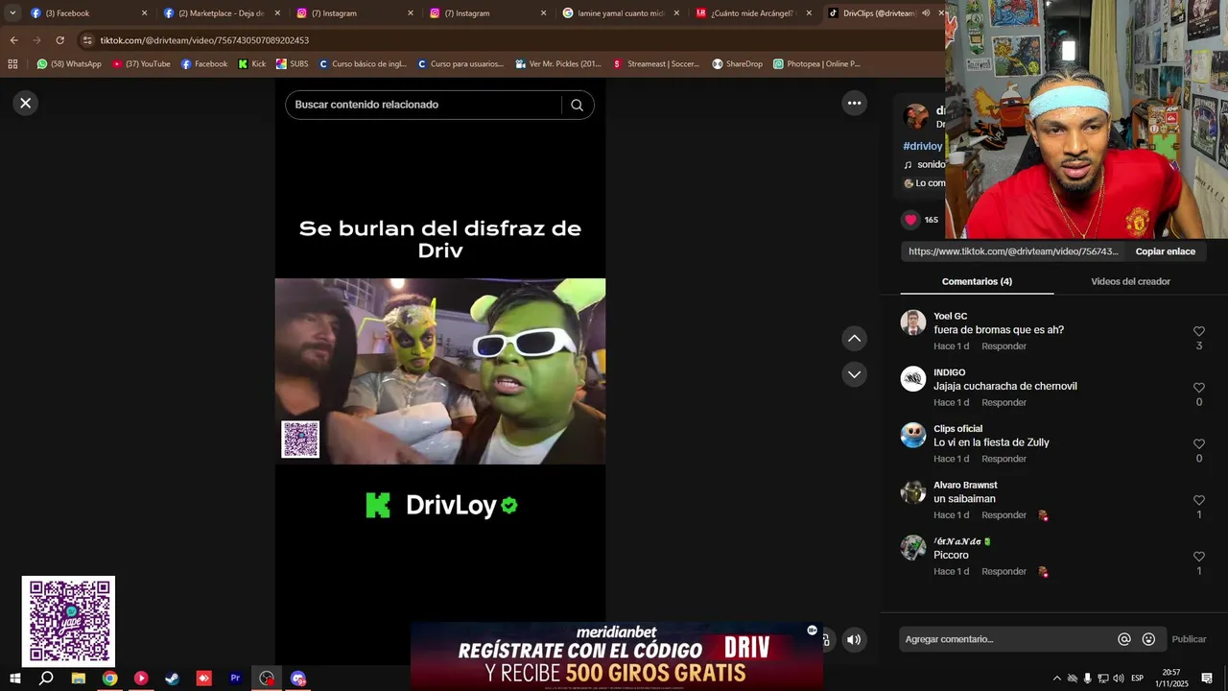Open the WhatsApp bookmark
Viewport: 1228px width, 691px height.
coord(69,64)
